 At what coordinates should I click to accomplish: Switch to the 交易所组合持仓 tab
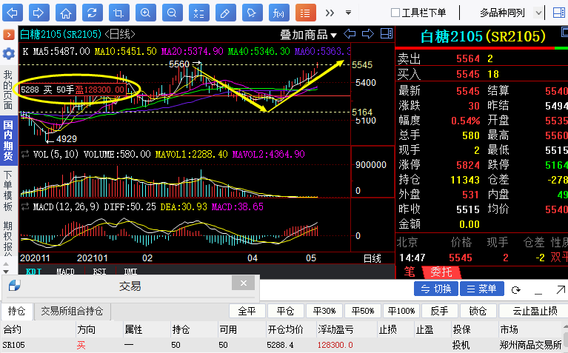(x=72, y=311)
